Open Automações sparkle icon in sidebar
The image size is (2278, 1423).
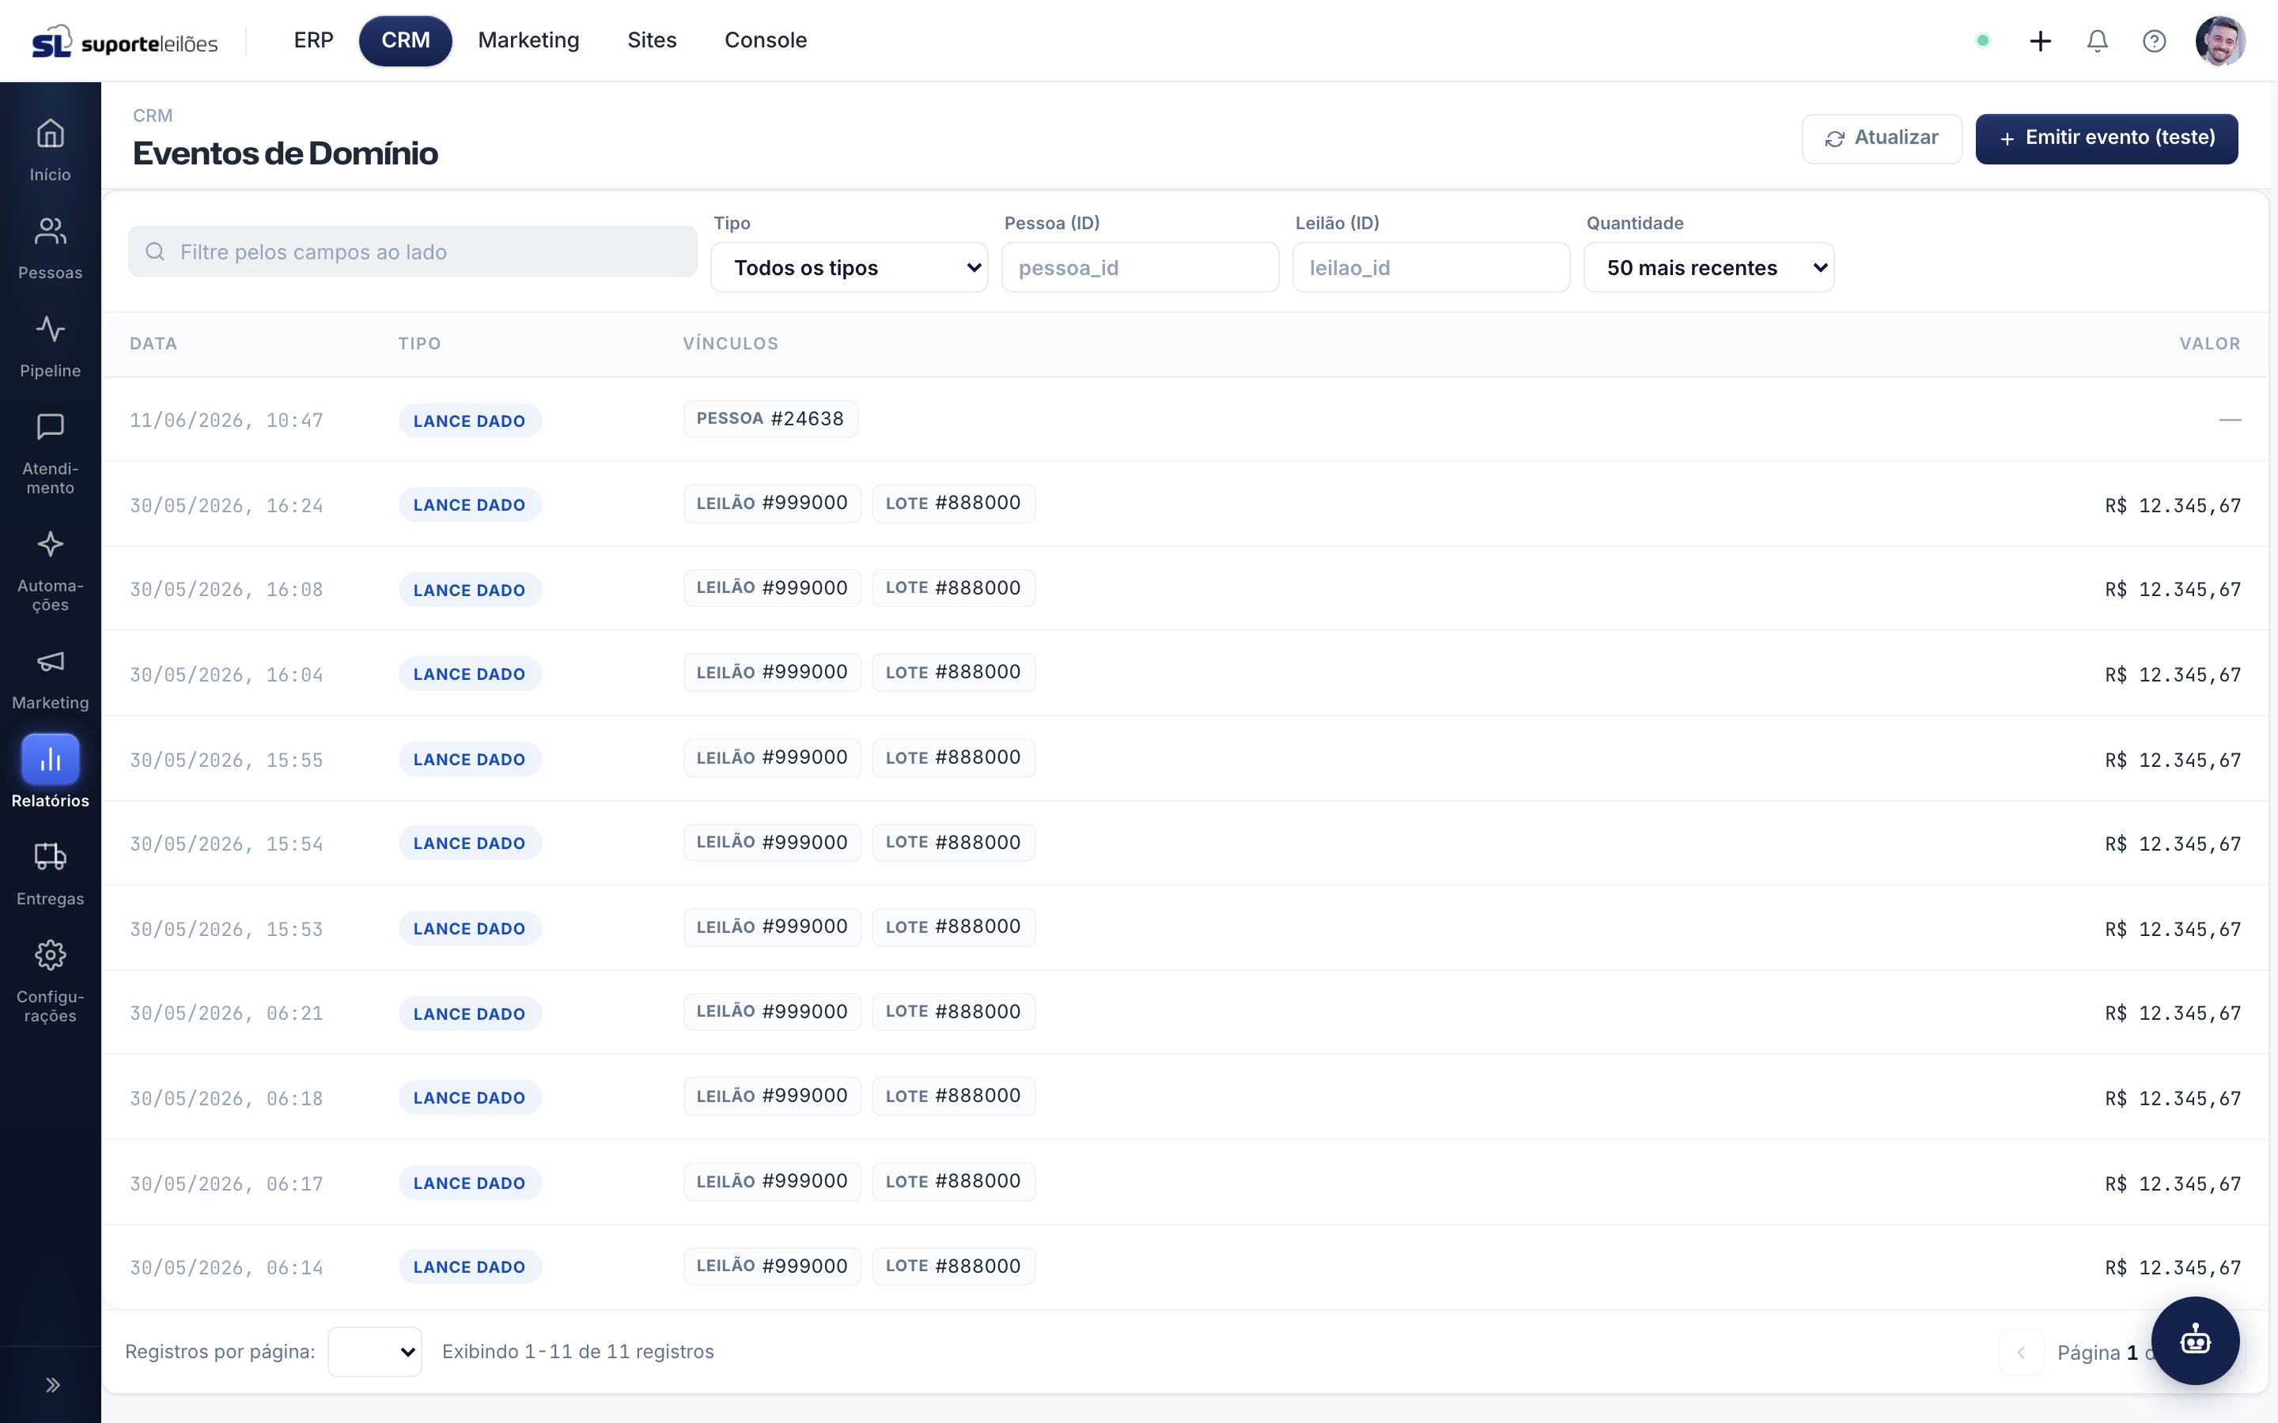[50, 544]
